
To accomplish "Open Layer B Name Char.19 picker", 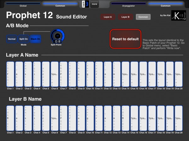I will pyautogui.click(x=170, y=118).
